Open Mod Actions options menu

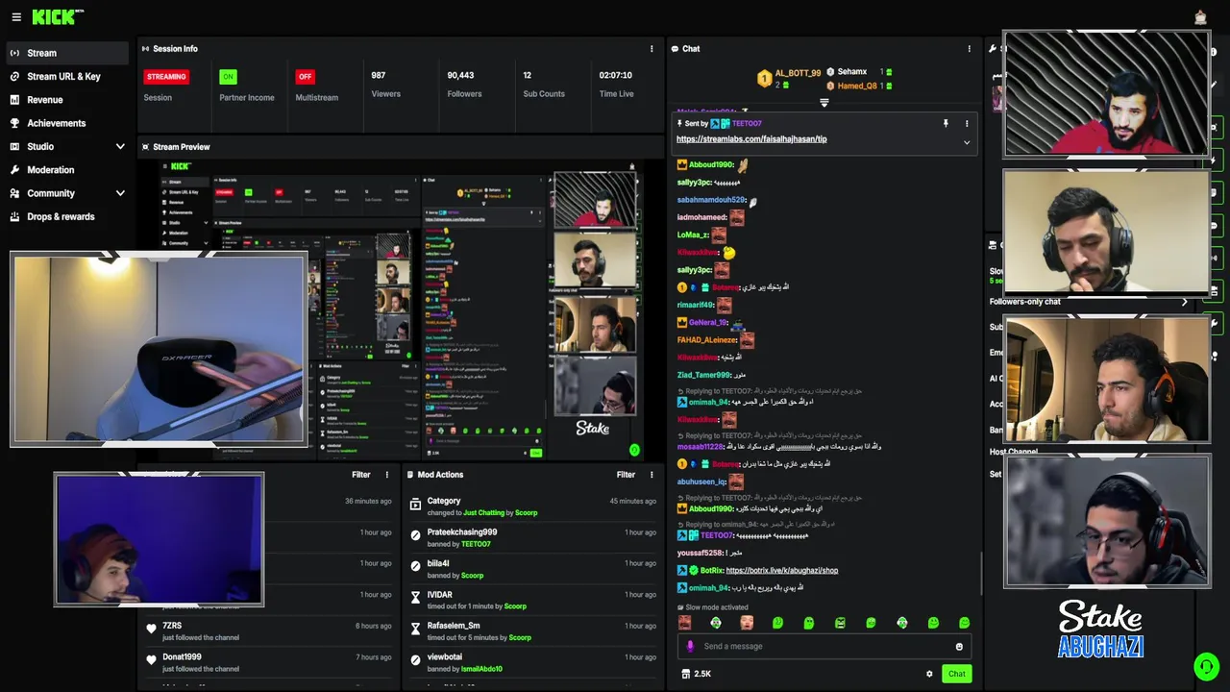tap(652, 475)
